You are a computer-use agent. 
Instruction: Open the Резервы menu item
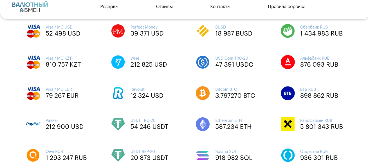click(109, 7)
